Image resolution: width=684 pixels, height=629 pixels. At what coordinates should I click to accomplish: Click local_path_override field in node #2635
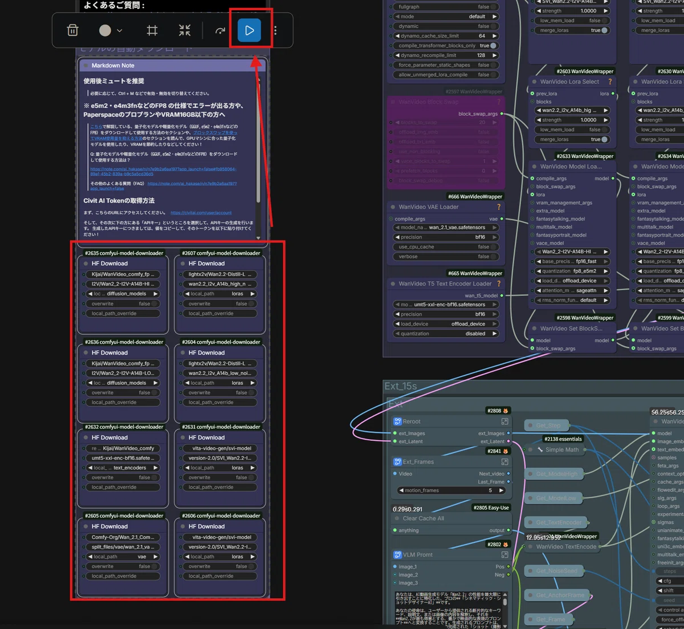[x=123, y=314]
